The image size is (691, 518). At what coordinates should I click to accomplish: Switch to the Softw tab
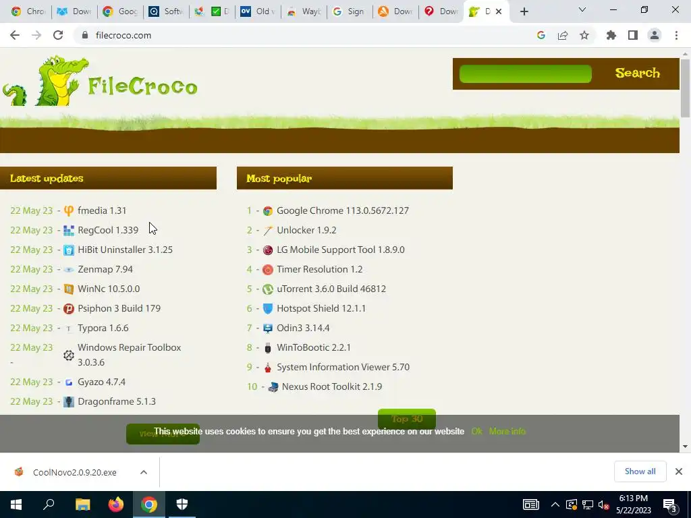pos(166,11)
